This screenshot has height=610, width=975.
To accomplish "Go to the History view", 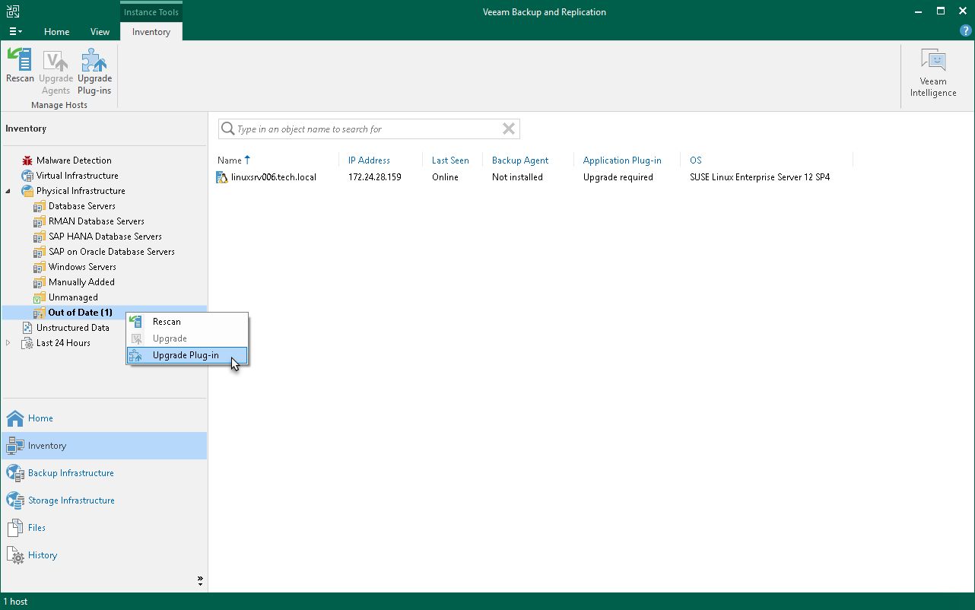I will [43, 555].
